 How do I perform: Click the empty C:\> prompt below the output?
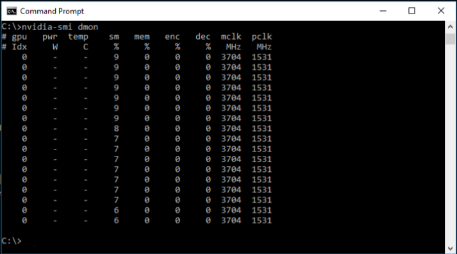pos(12,241)
